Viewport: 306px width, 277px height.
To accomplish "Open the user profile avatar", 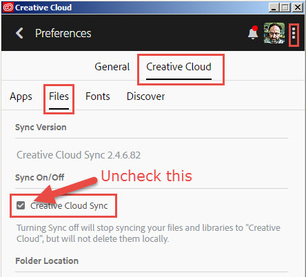I will [274, 33].
